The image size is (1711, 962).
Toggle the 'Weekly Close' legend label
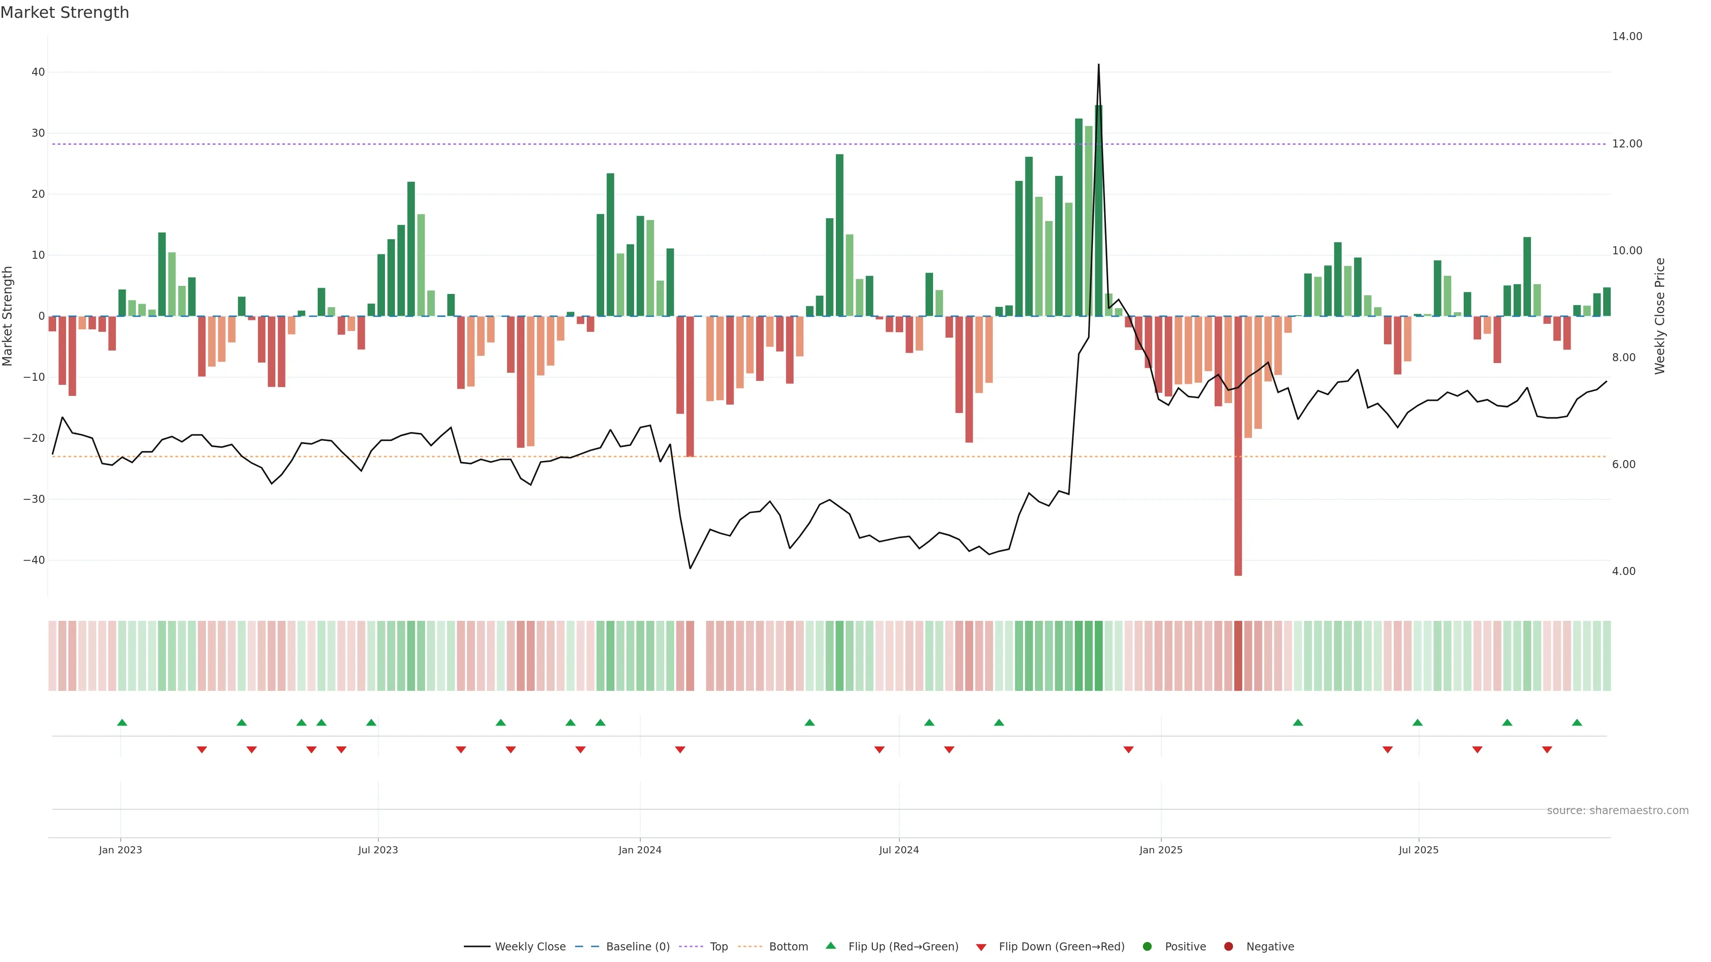coord(530,947)
